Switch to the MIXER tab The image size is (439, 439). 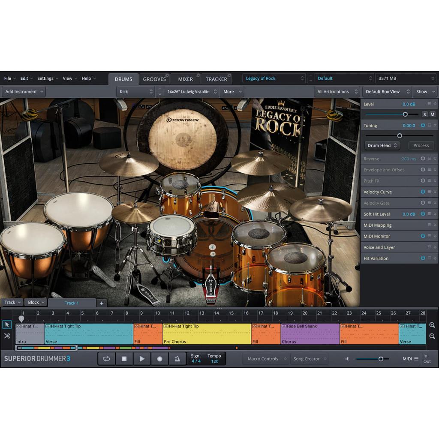click(186, 79)
